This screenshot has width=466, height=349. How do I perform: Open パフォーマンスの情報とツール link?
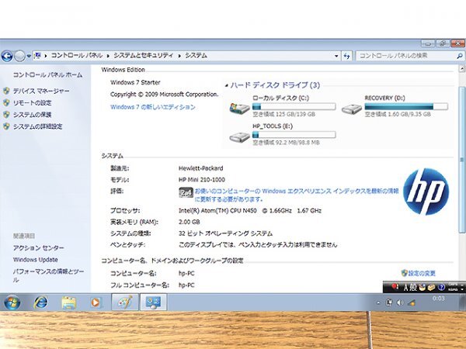click(x=48, y=275)
